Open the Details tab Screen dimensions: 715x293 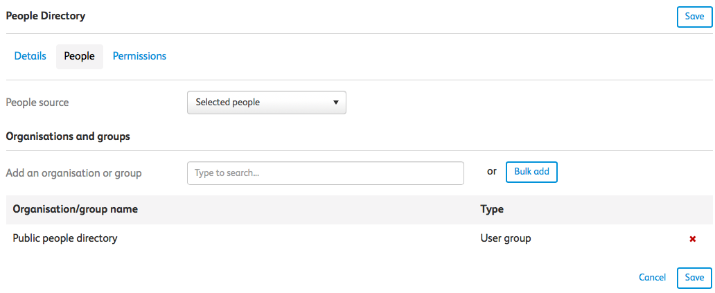pos(30,56)
